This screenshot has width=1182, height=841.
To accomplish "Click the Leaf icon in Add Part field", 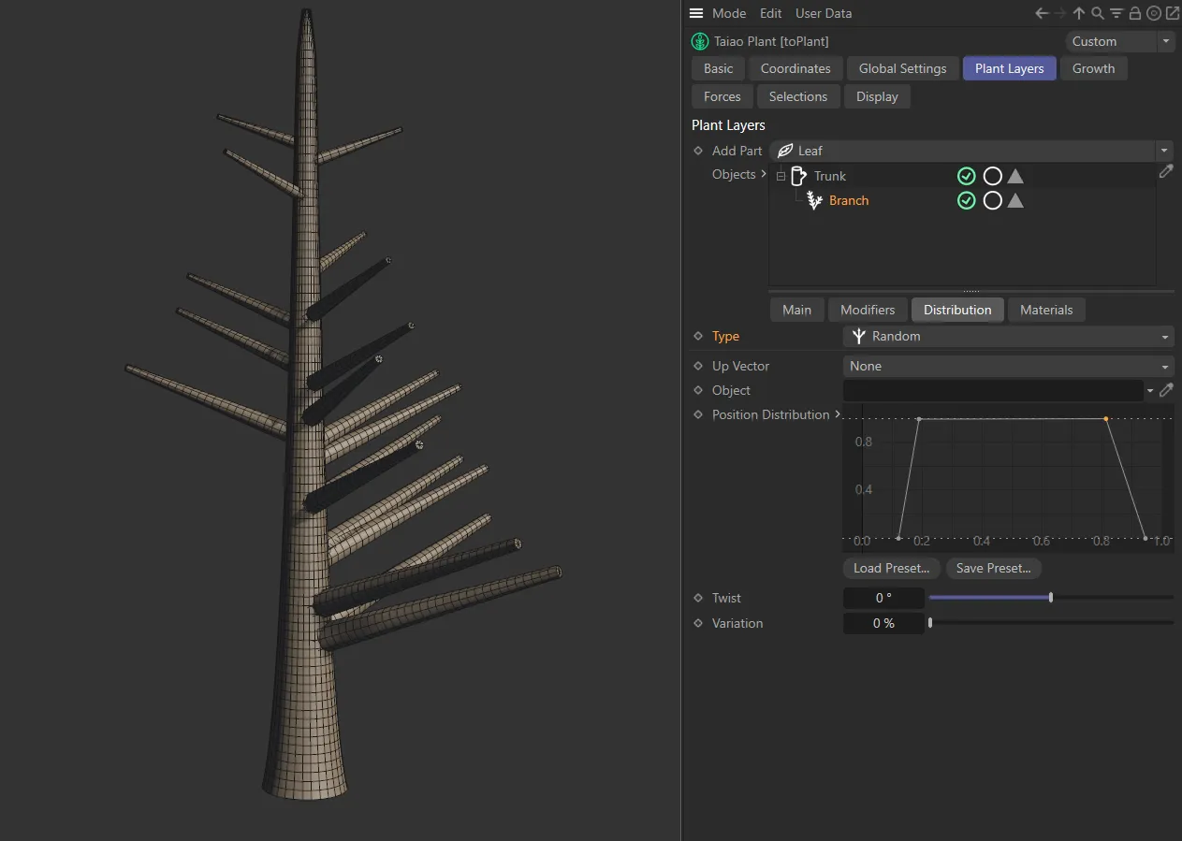I will [x=784, y=151].
